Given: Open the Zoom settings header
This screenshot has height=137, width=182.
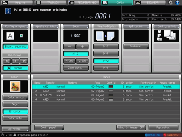Looking at the screenshot, I should click(76, 26).
